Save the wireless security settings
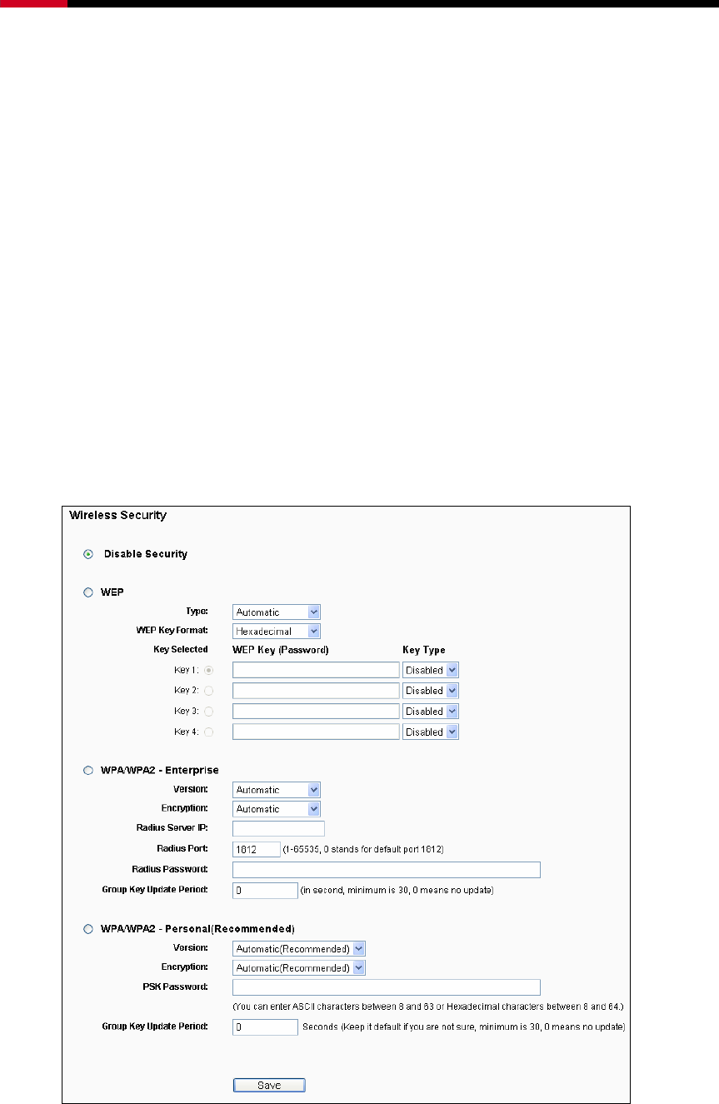 pyautogui.click(x=269, y=1086)
